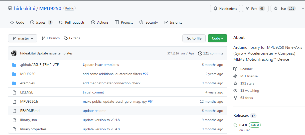Screen dimensions: 305x135
Task: Fork the MPU9250 repository
Action: click(x=255, y=9)
